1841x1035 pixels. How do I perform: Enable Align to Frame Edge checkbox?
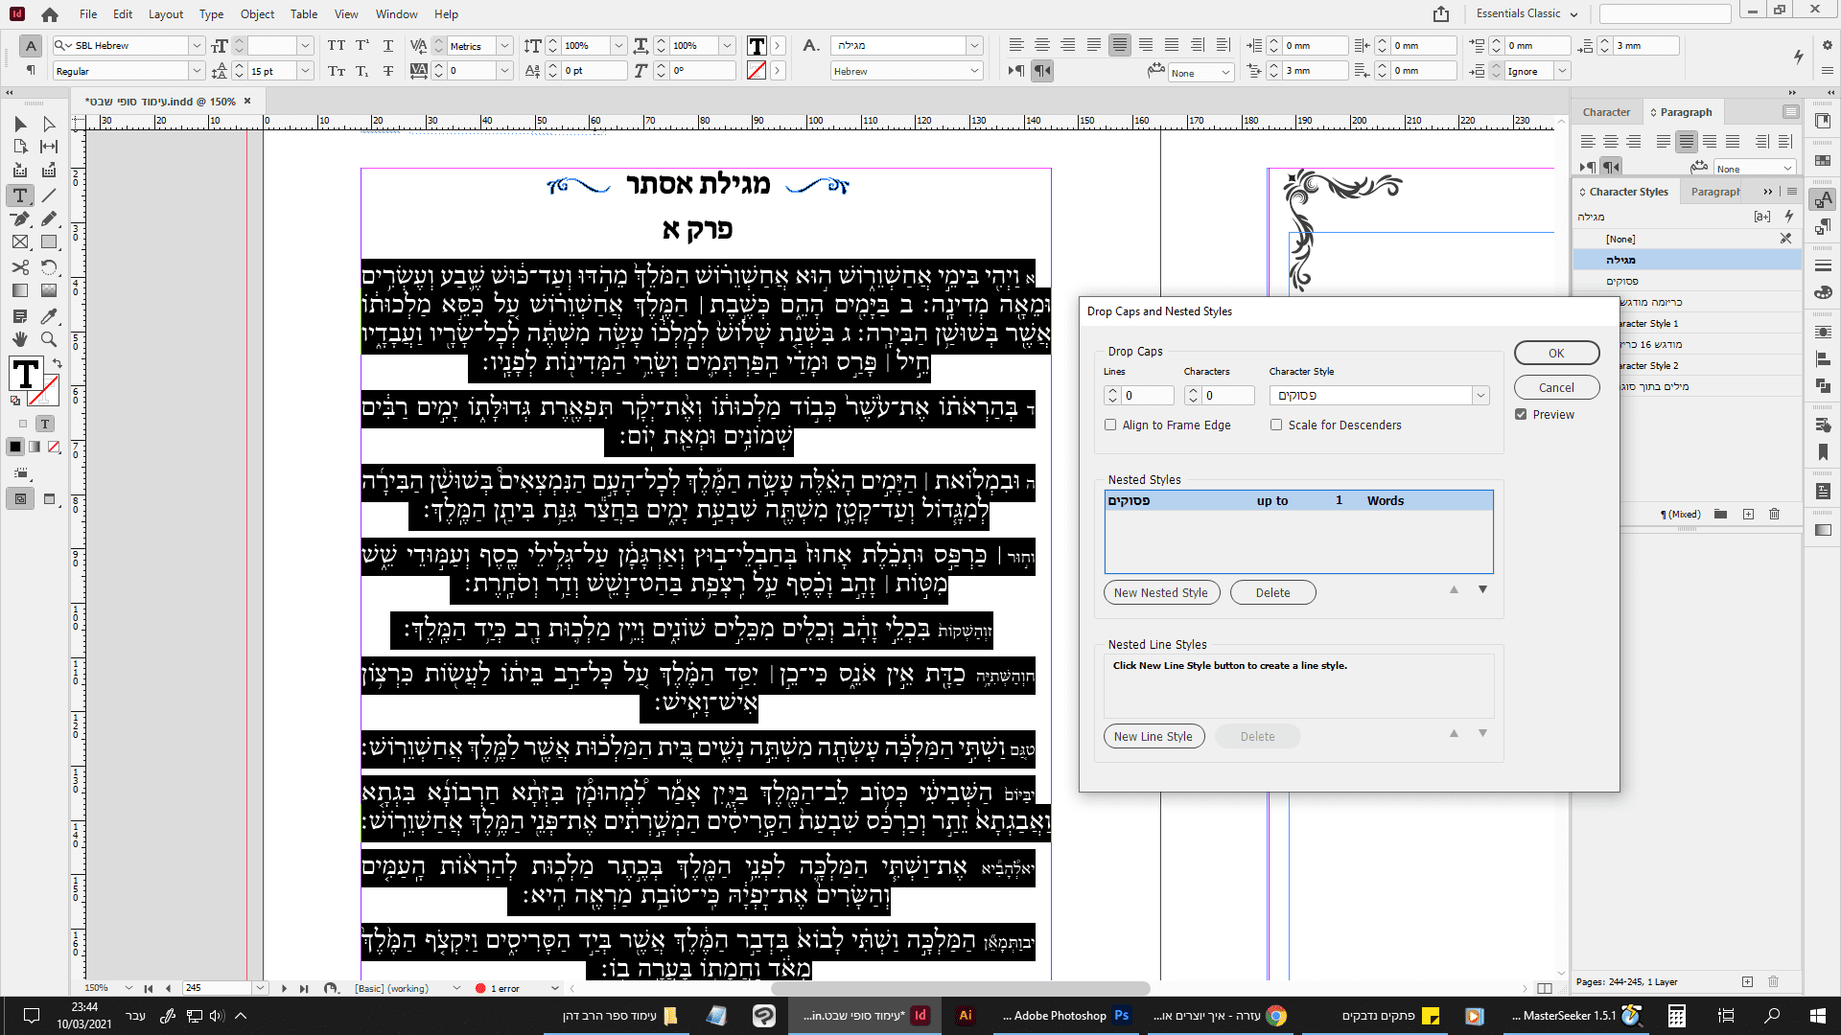click(x=1110, y=425)
